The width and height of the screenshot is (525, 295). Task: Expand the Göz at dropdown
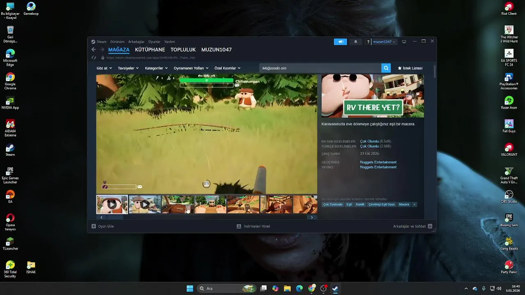[x=104, y=68]
